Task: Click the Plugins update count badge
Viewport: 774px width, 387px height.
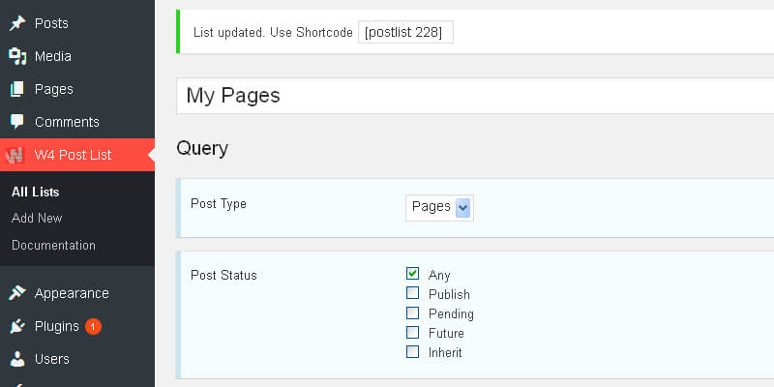Action: click(93, 326)
